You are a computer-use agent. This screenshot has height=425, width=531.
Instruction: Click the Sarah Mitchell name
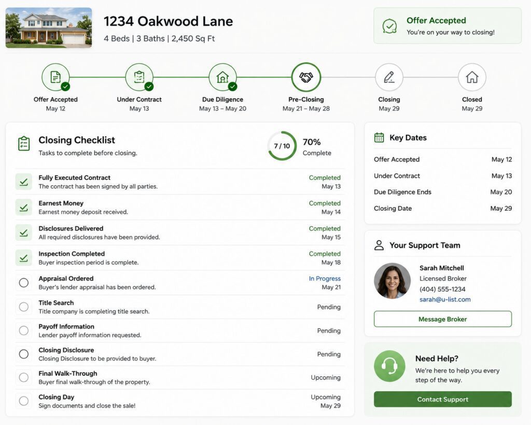coord(442,268)
